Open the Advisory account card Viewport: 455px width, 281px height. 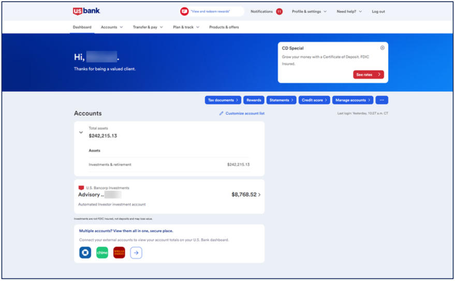[169, 197]
